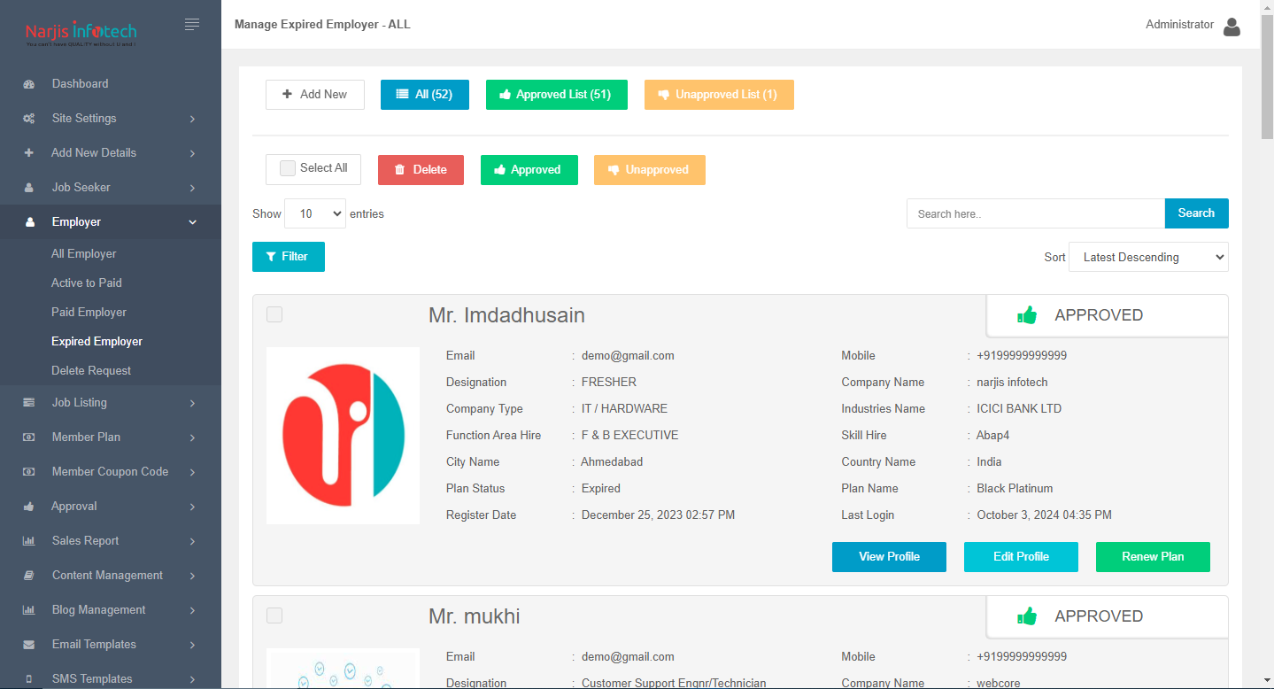Click the green thumbs-up icon on Mr. Imdadhusain card

1027,315
